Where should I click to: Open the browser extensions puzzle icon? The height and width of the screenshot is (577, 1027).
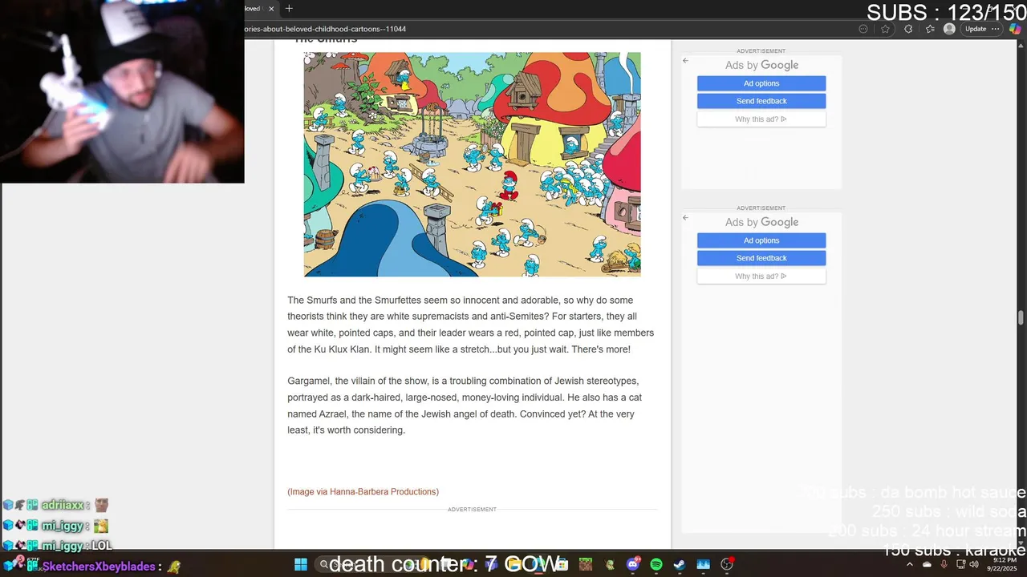(908, 29)
